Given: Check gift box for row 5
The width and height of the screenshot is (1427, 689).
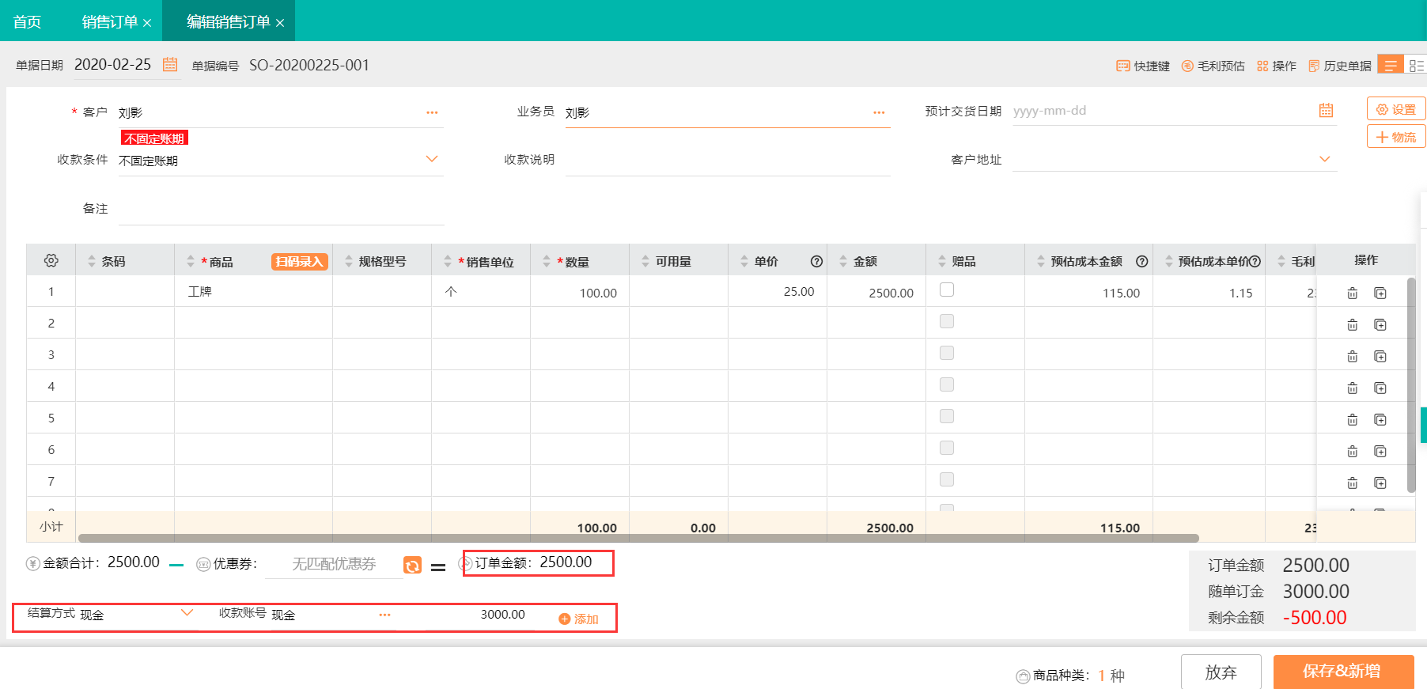Looking at the screenshot, I should pos(947,416).
